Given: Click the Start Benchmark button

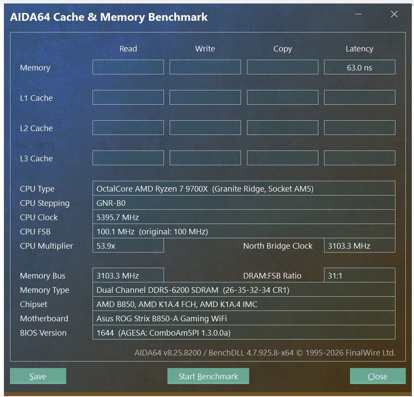Looking at the screenshot, I should [208, 376].
